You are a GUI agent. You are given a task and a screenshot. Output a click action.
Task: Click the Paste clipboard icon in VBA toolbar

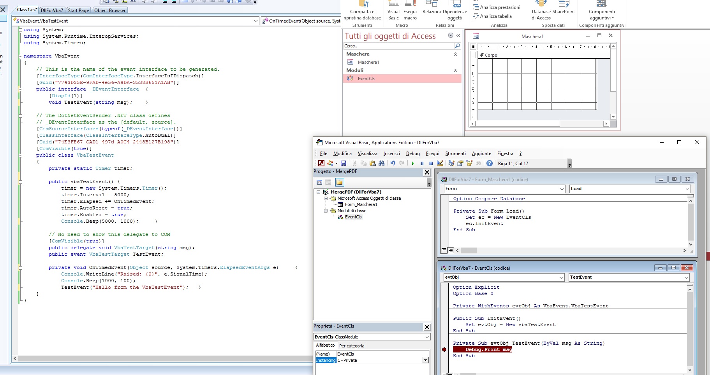click(x=373, y=163)
